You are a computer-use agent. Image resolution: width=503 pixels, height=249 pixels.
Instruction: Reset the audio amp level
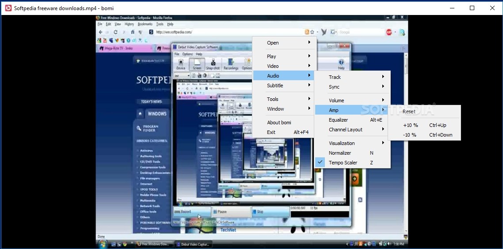pos(424,111)
